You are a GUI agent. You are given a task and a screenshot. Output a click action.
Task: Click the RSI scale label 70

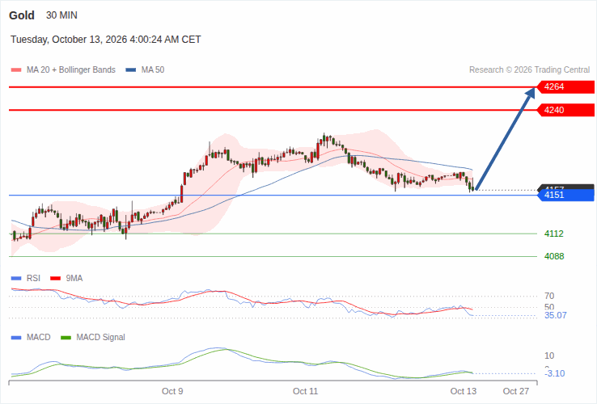(549, 296)
